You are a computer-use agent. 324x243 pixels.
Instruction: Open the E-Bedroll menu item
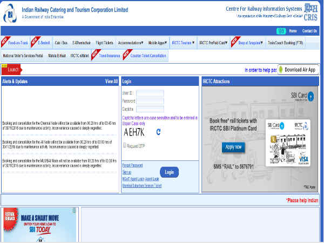[x=44, y=43]
